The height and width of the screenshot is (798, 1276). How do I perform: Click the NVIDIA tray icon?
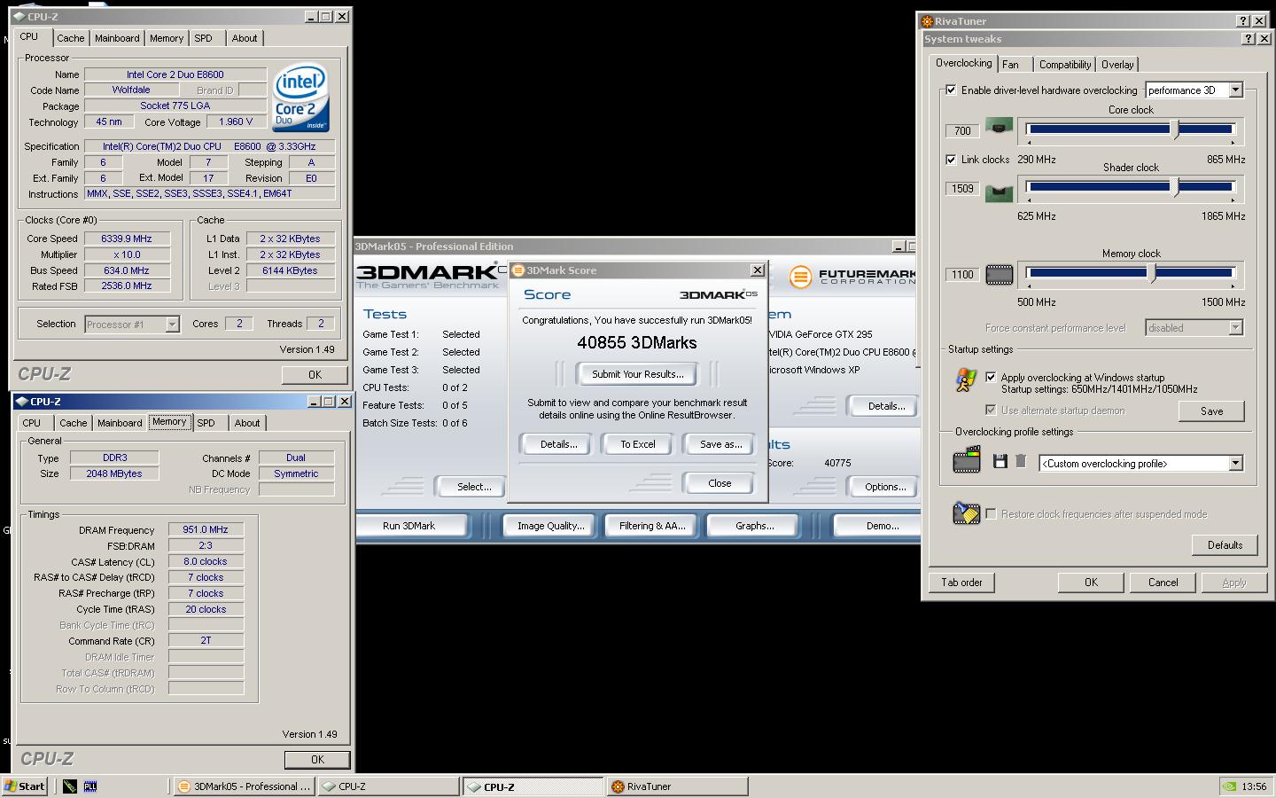coord(1229,786)
